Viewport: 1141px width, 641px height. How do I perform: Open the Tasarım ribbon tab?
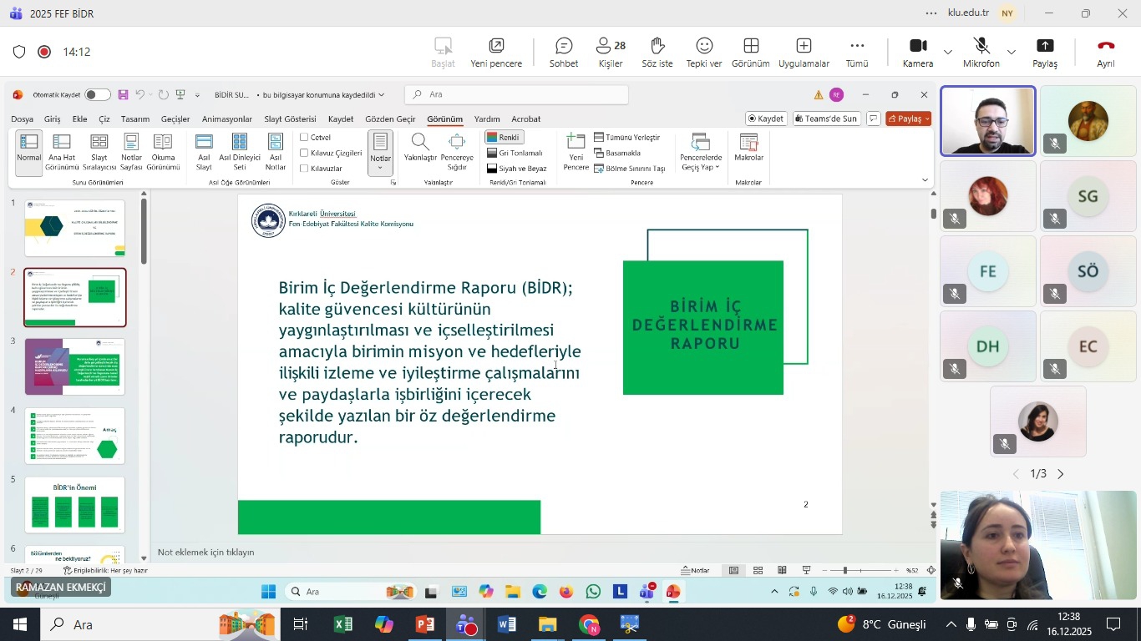(x=134, y=119)
